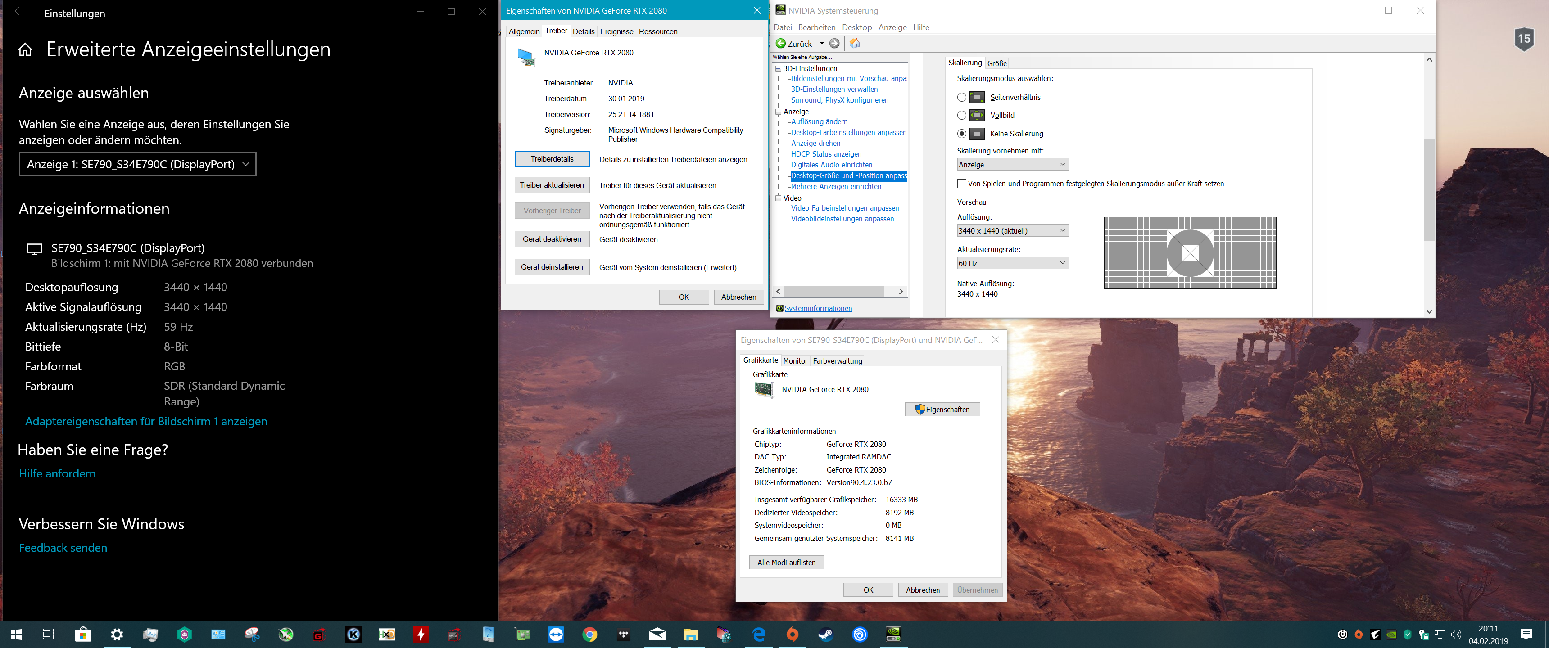Open Google Chrome from the taskbar
Screen dimensions: 1549x648
pyautogui.click(x=590, y=634)
